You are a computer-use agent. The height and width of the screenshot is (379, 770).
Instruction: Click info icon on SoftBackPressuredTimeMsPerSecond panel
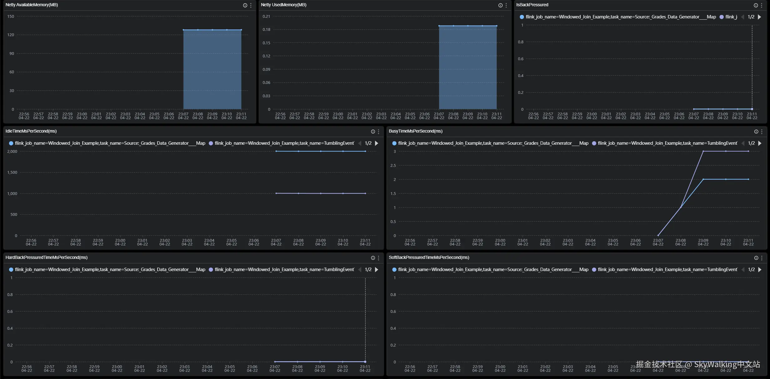[756, 258]
